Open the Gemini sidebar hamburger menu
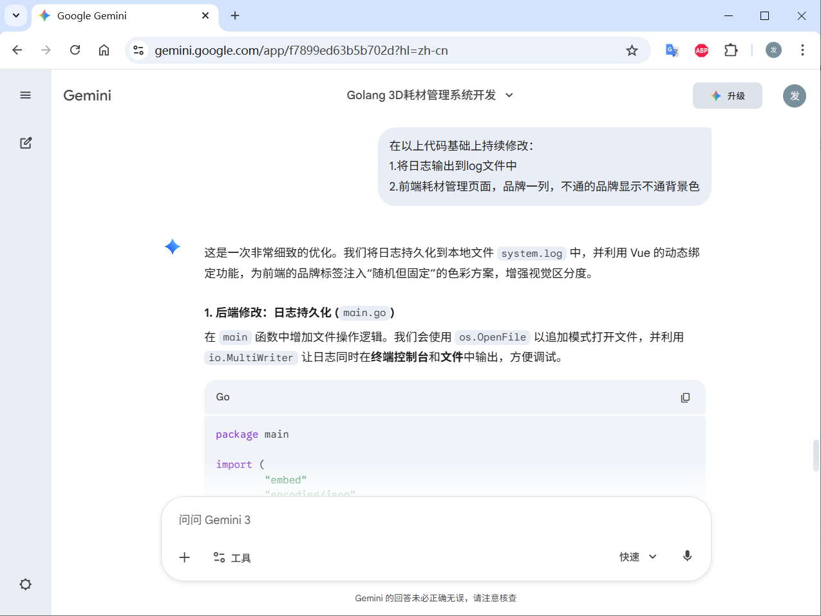Screen dimensions: 821x616 click(26, 95)
